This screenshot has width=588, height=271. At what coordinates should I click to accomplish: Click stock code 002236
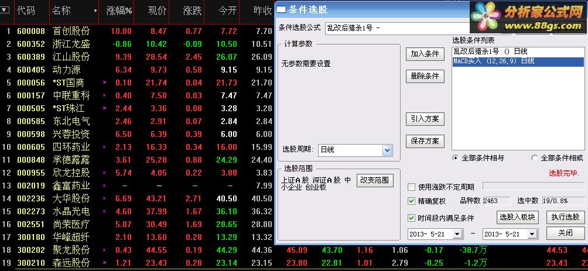[x=31, y=198]
